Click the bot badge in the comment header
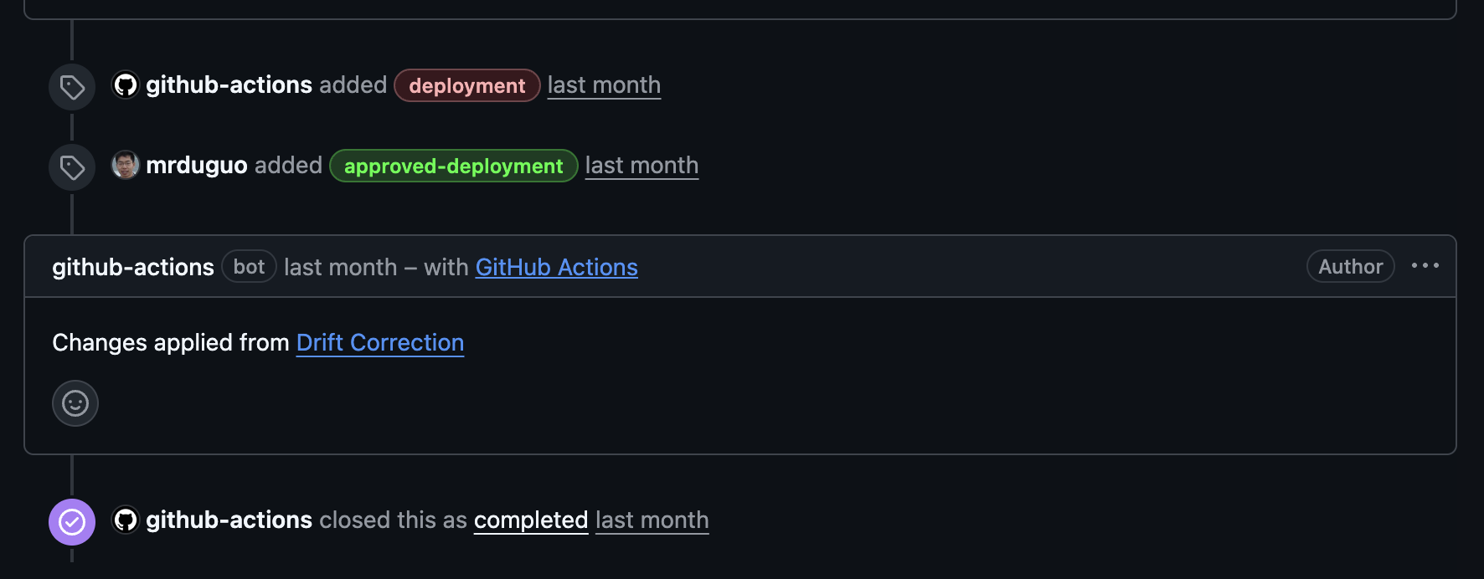 pos(249,267)
